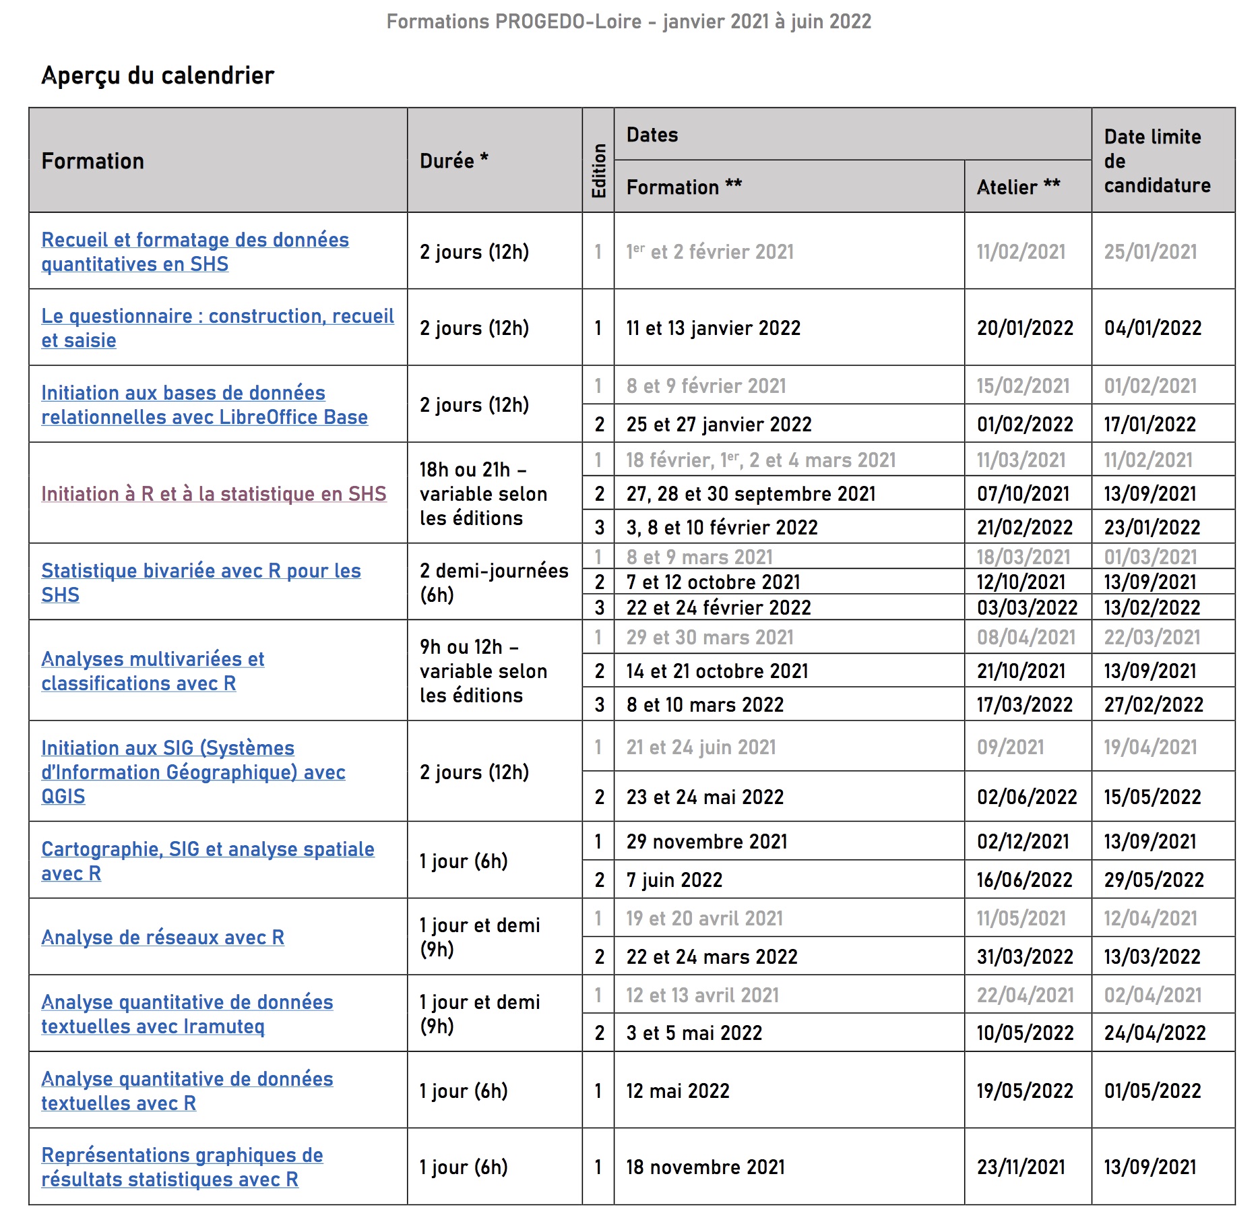The width and height of the screenshot is (1260, 1228).
Task: Click the '2 demi-journées (6h)' duration cell
Action: [495, 582]
